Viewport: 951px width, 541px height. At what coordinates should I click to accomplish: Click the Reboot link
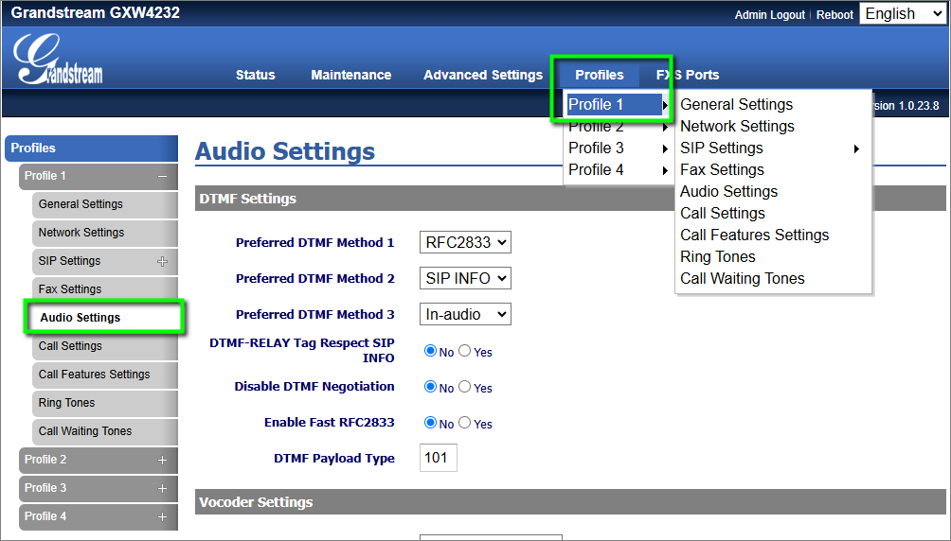(x=834, y=14)
